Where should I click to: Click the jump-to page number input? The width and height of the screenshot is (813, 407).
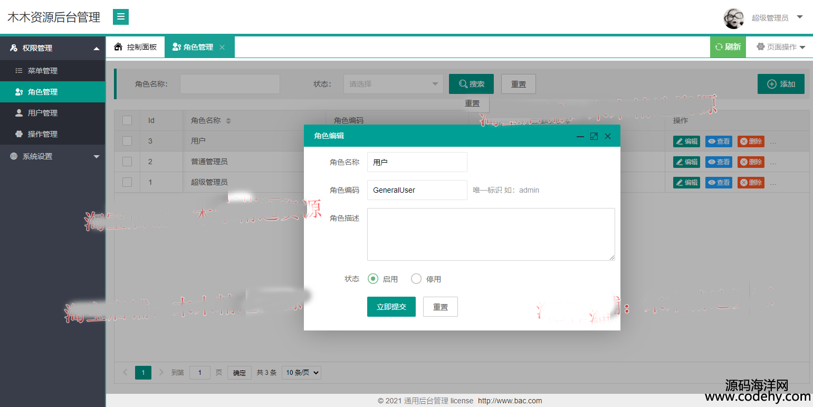click(x=200, y=373)
